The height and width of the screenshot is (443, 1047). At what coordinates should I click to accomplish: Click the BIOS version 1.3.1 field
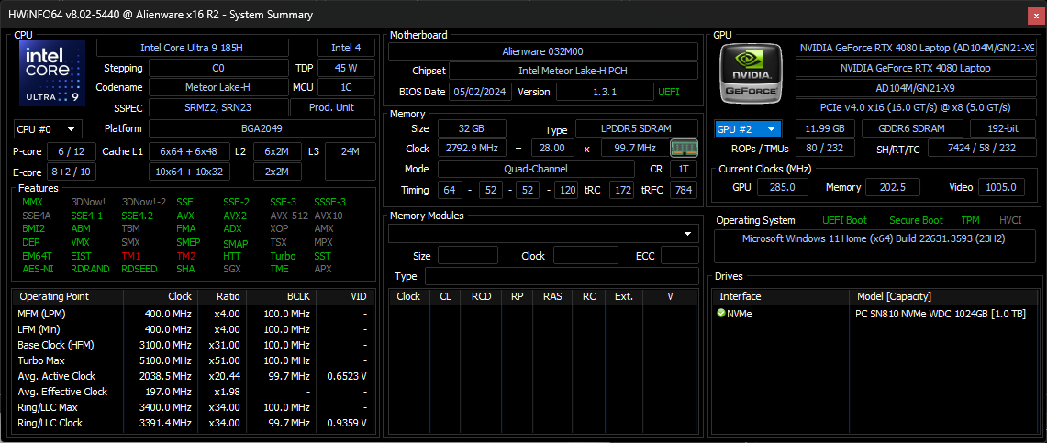click(605, 92)
